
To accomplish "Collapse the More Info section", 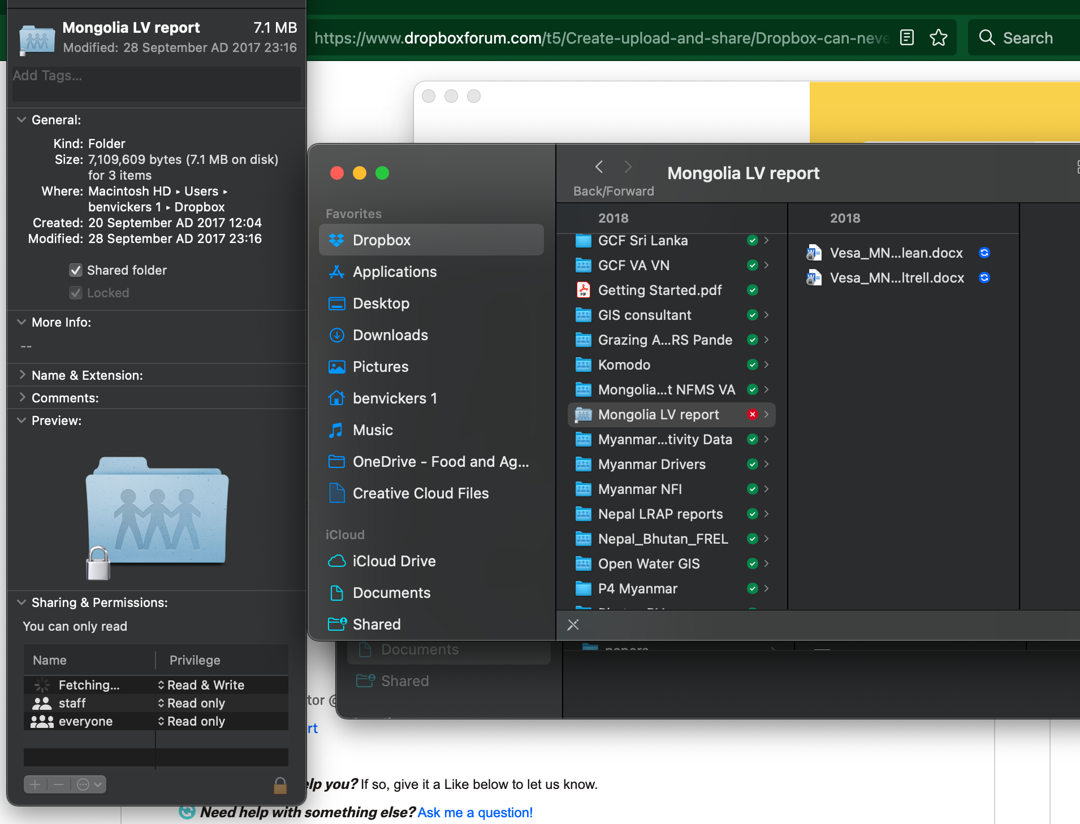I will (x=21, y=322).
